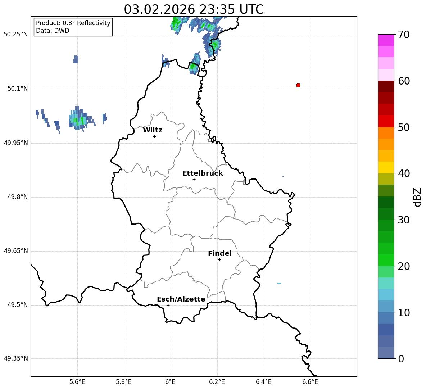Click the cross marker below Esch/Alzette
The height and width of the screenshot is (389, 426).
(x=168, y=305)
